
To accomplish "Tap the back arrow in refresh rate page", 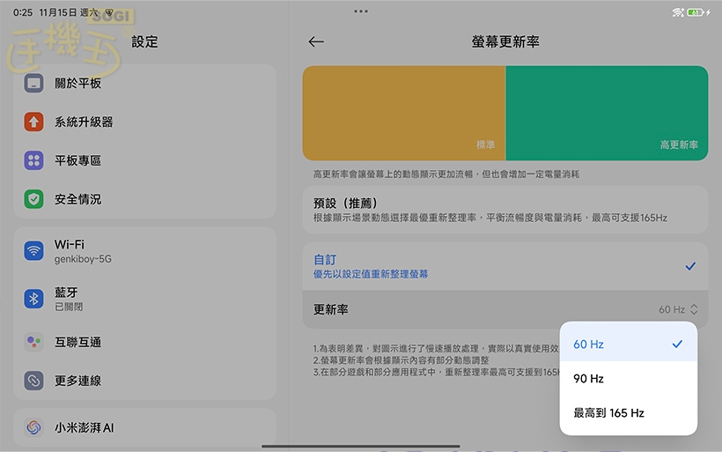I will 316,42.
